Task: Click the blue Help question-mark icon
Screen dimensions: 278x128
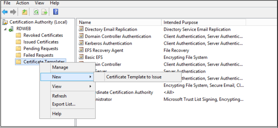Action: coord(56,12)
